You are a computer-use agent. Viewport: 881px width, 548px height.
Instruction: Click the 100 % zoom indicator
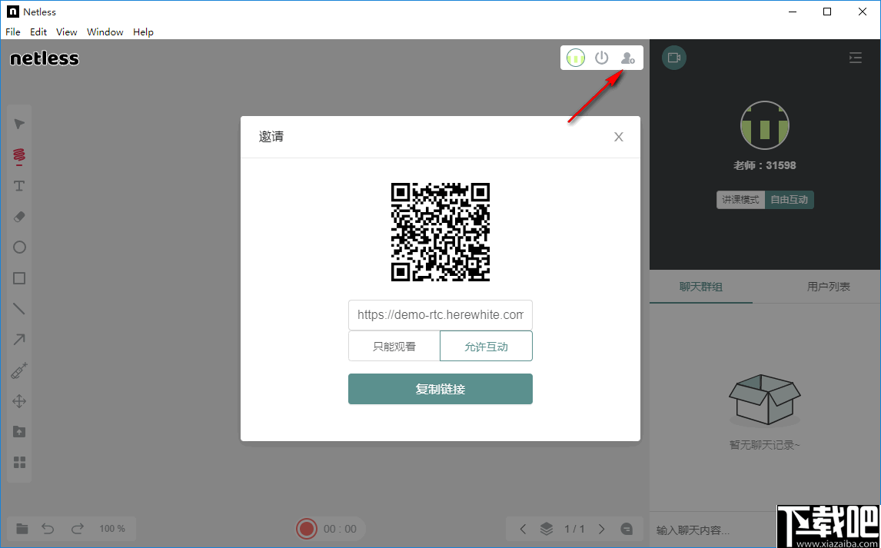[112, 529]
